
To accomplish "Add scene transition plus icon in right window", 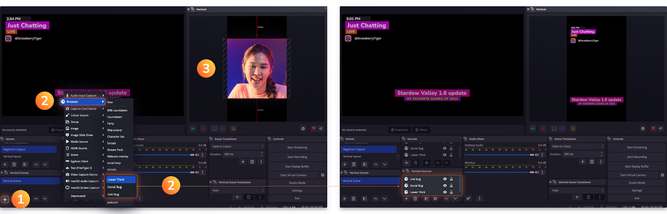I will point(583,162).
